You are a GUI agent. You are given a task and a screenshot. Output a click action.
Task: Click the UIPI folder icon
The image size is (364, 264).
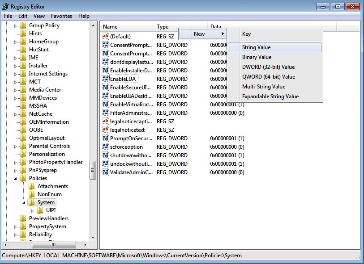click(40, 210)
